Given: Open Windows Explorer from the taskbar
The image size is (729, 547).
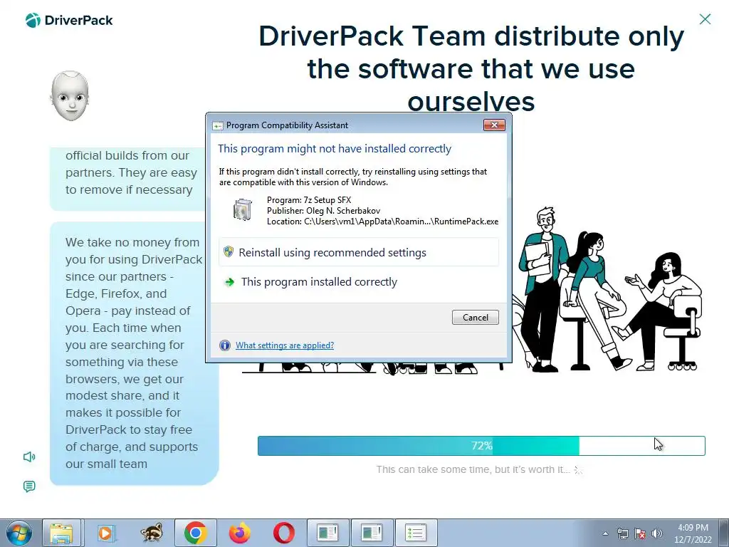Looking at the screenshot, I should point(62,533).
